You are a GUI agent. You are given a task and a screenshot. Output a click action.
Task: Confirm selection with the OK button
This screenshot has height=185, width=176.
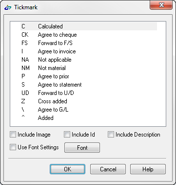[67, 169]
